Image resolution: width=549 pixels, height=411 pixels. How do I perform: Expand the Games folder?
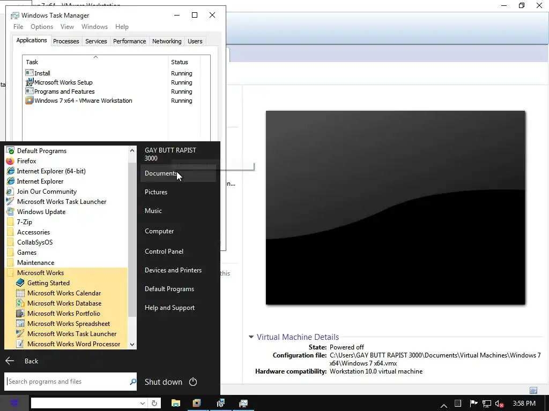tap(27, 253)
